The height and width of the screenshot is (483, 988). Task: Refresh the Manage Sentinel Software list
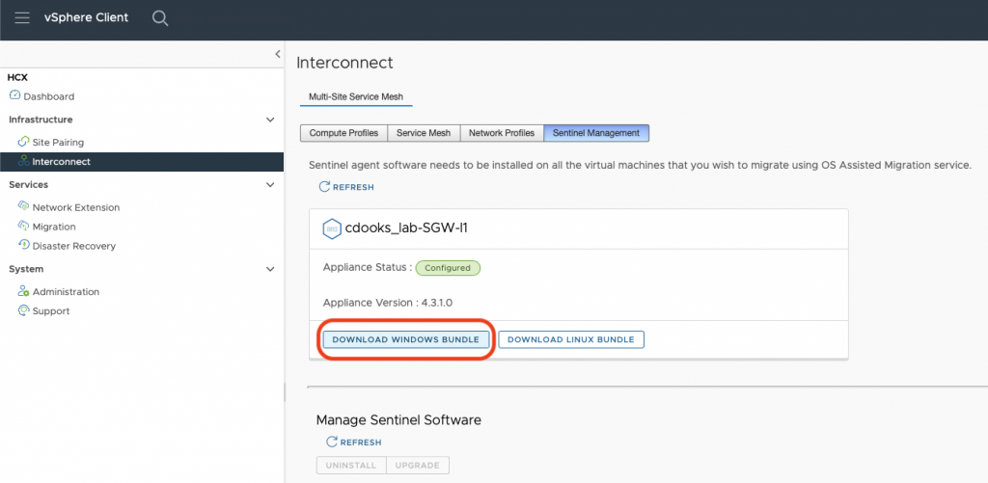353,443
